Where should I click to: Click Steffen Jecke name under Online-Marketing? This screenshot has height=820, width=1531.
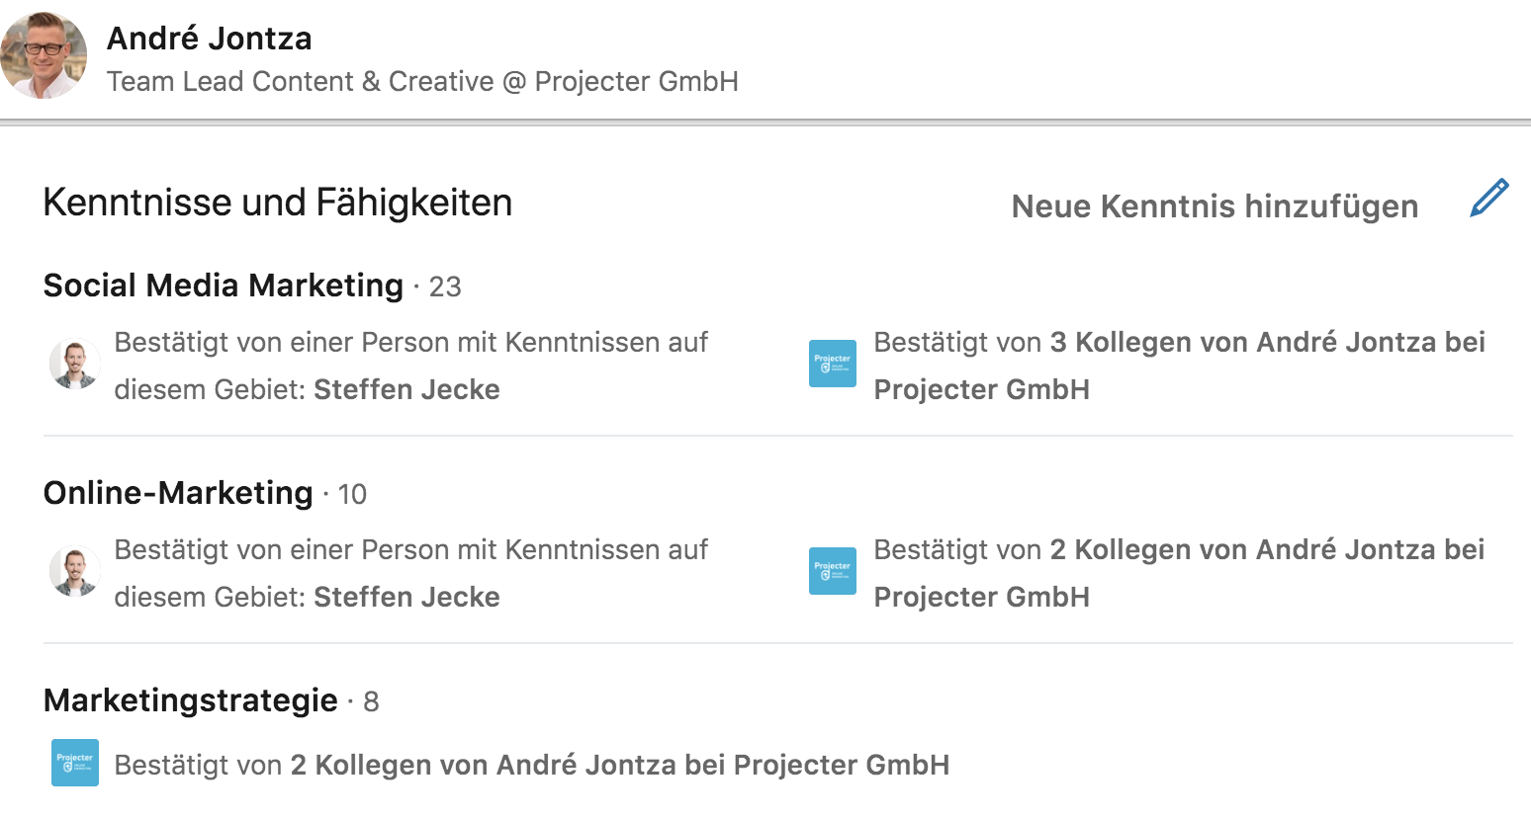coord(406,597)
